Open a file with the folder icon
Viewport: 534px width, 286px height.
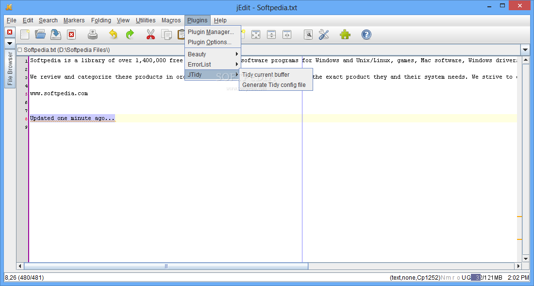pyautogui.click(x=40, y=34)
